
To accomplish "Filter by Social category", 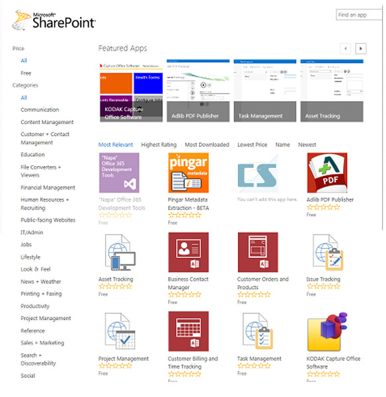I will tap(28, 376).
